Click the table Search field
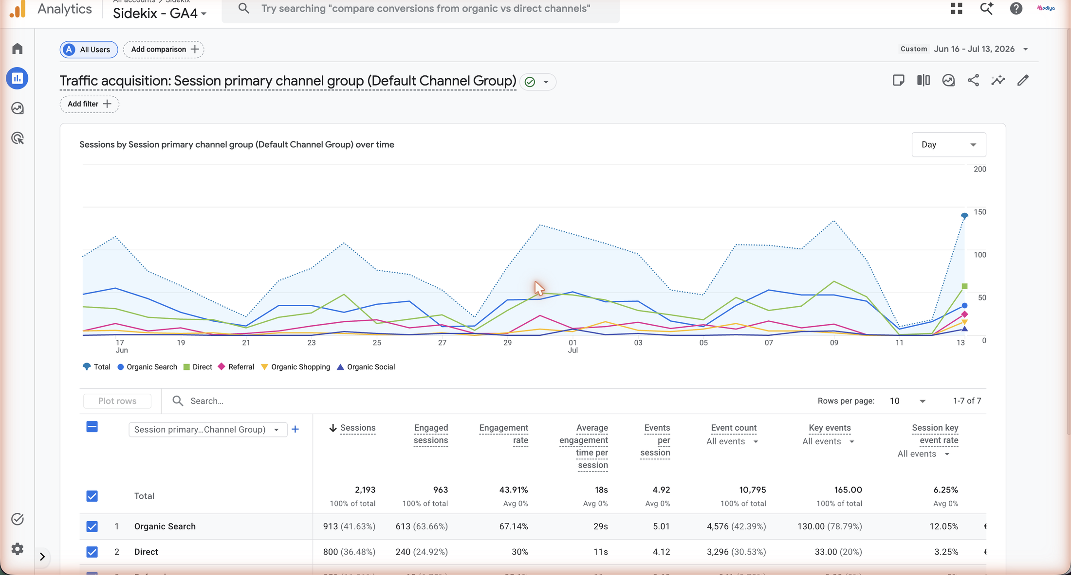The image size is (1071, 575). tap(341, 401)
